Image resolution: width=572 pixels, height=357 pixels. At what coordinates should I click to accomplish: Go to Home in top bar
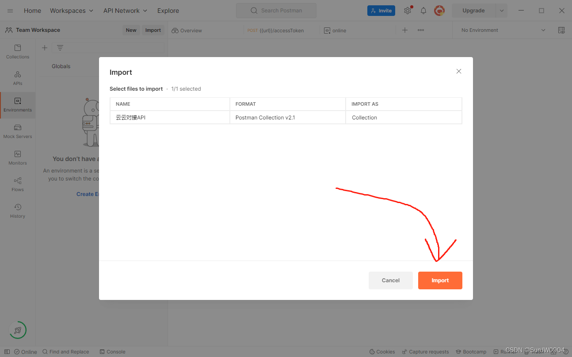coord(32,11)
